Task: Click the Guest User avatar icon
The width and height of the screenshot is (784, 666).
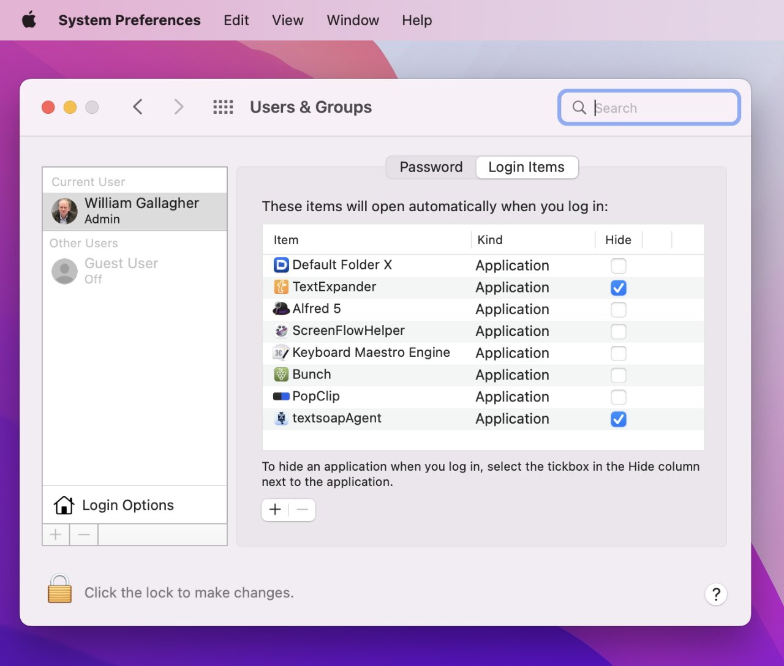Action: point(64,271)
